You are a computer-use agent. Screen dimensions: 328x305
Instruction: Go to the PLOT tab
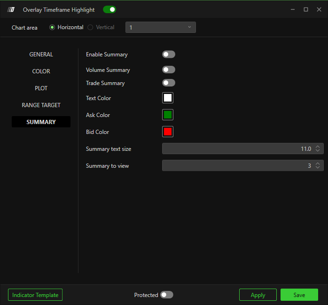(41, 88)
